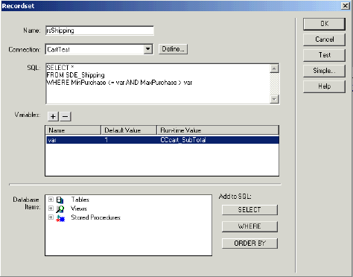Image resolution: width=353 pixels, height=277 pixels.
Task: Expand the Stored Procedures tree node
Action: pyautogui.click(x=51, y=217)
